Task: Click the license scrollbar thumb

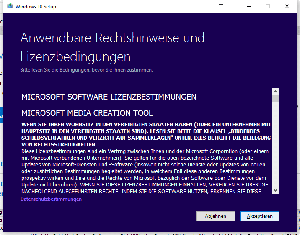Action: (x=276, y=99)
